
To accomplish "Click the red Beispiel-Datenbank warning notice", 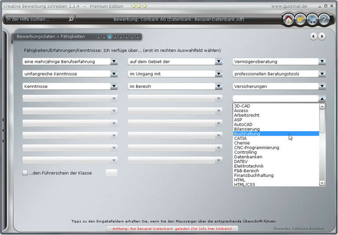I will click(x=172, y=228).
